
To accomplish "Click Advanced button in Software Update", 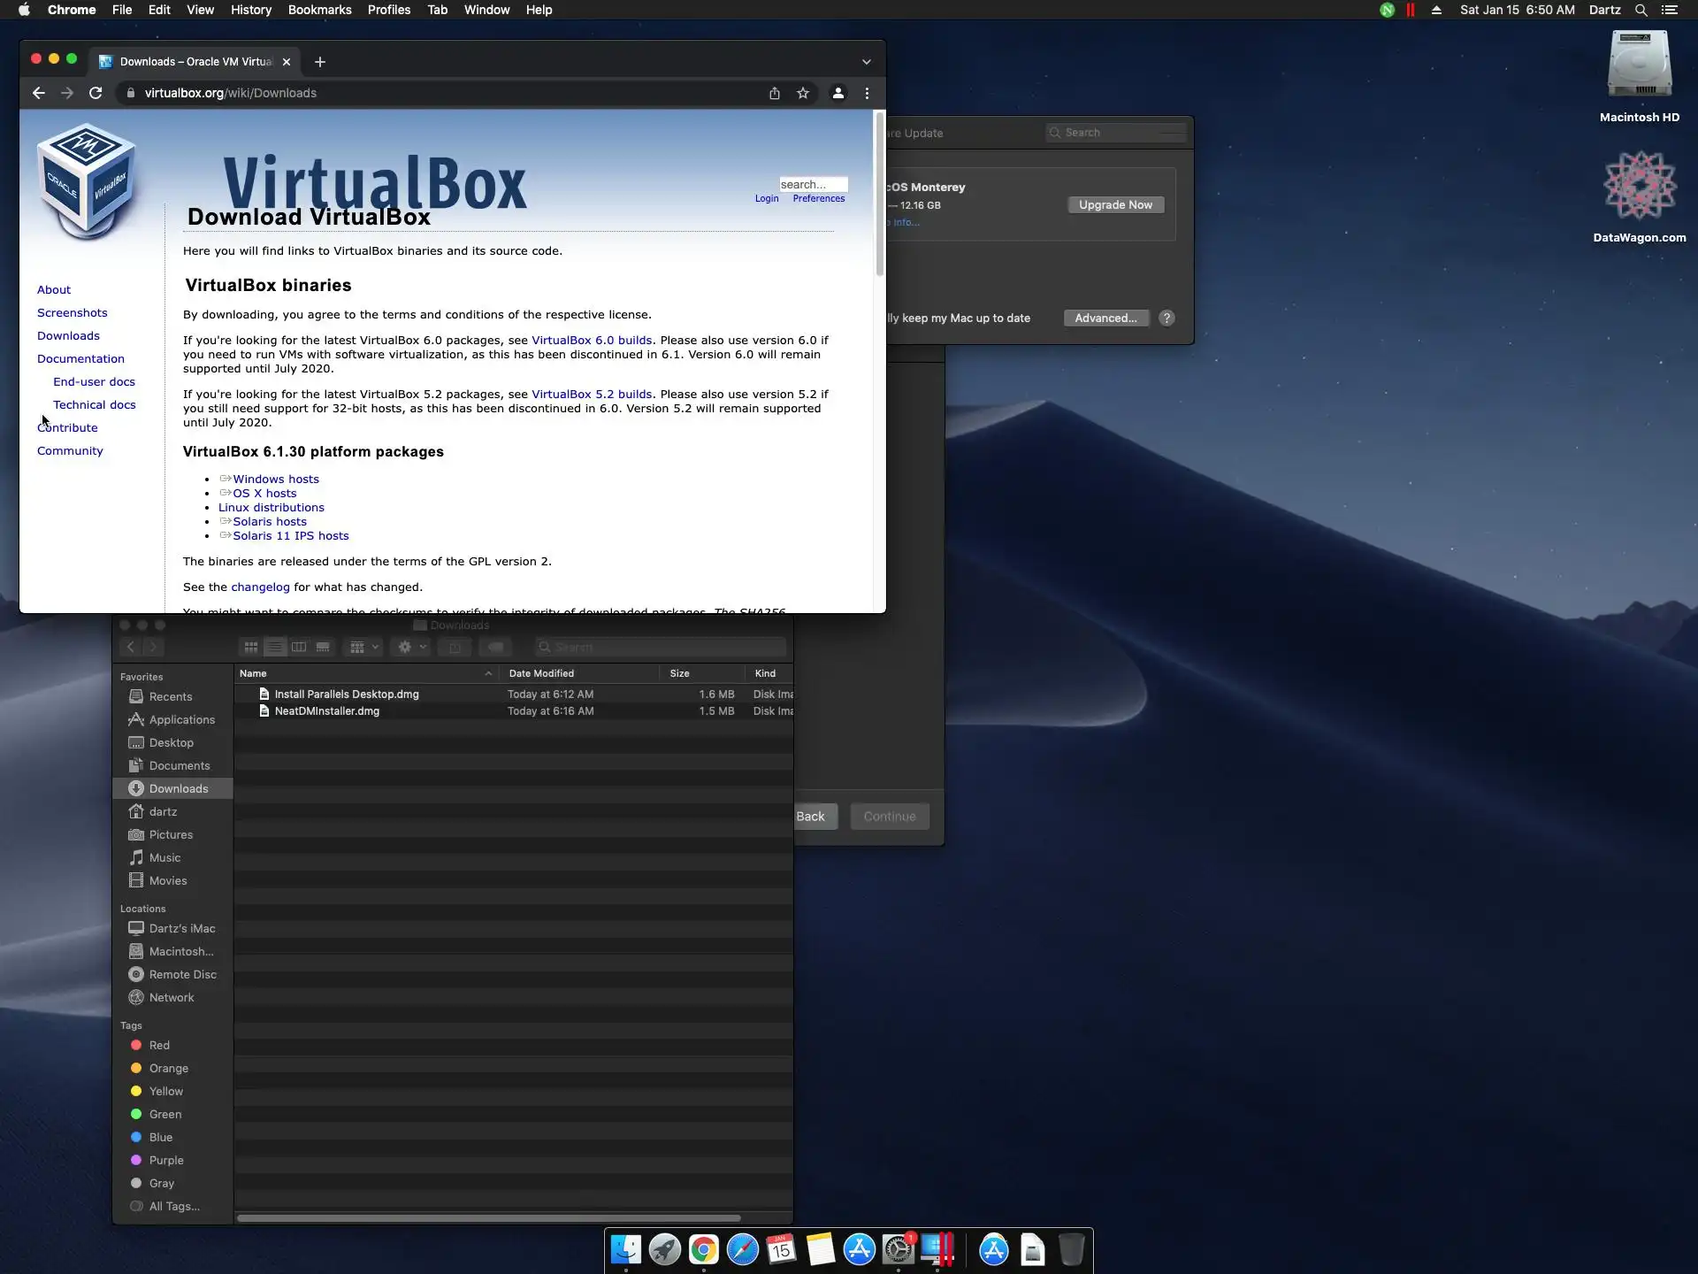I will pos(1105,318).
